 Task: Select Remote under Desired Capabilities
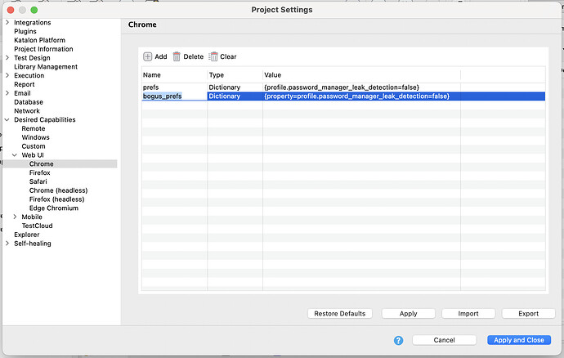(34, 128)
